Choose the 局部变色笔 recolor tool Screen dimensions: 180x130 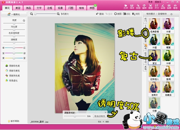click(x=13, y=76)
